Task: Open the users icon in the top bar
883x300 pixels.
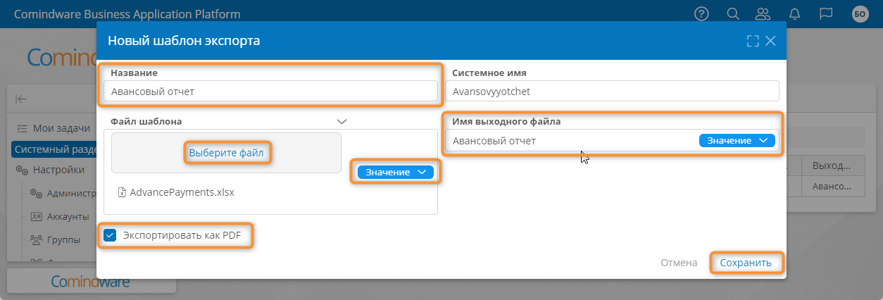Action: pyautogui.click(x=763, y=13)
